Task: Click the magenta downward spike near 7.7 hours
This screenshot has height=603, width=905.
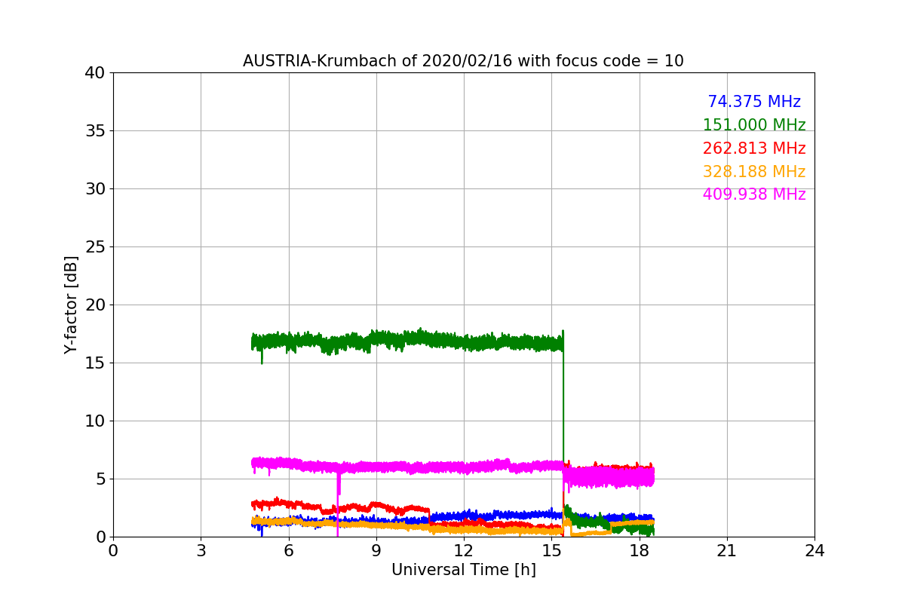Action: [338, 505]
